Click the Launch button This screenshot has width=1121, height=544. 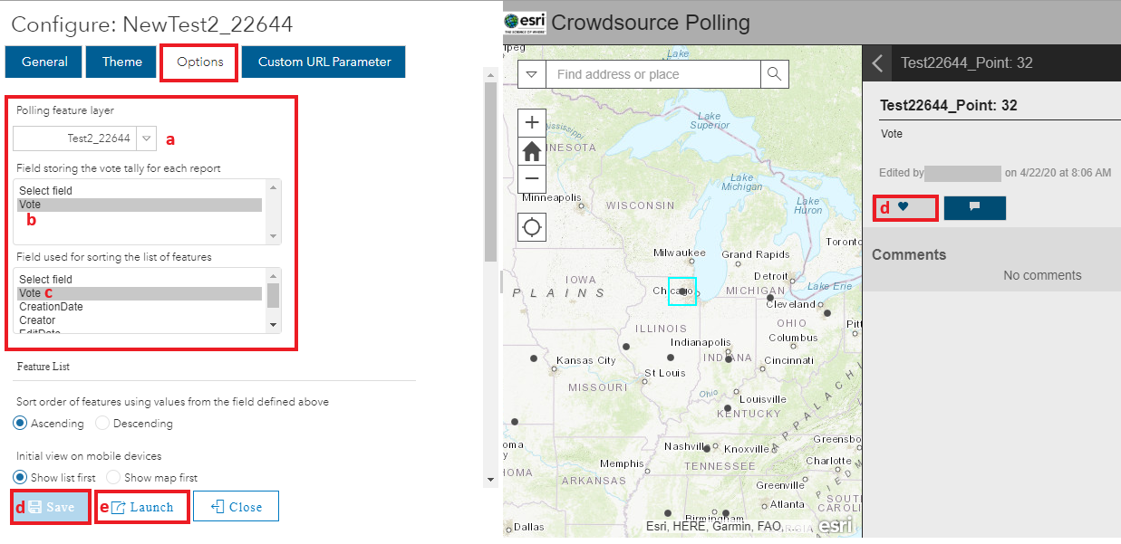(142, 507)
